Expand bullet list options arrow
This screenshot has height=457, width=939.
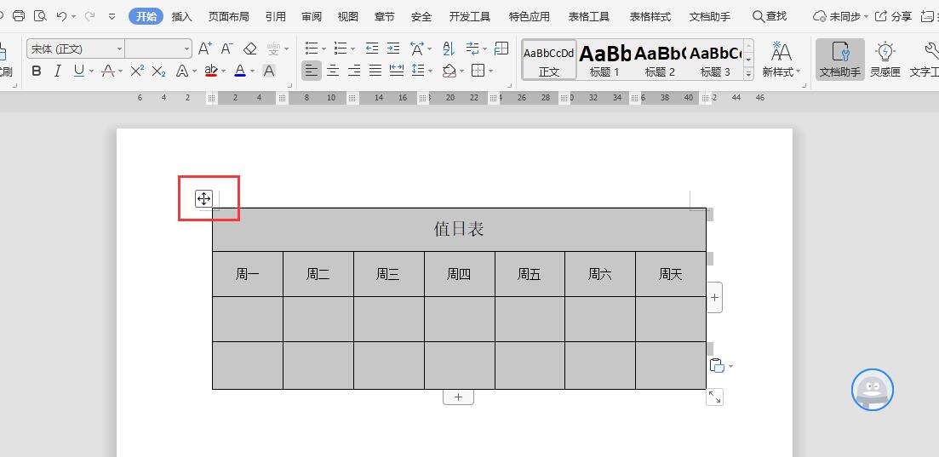[323, 49]
